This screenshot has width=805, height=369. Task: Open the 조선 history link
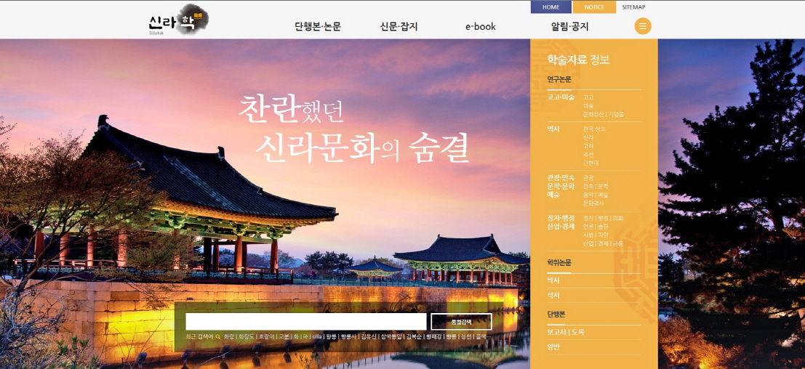(x=588, y=154)
